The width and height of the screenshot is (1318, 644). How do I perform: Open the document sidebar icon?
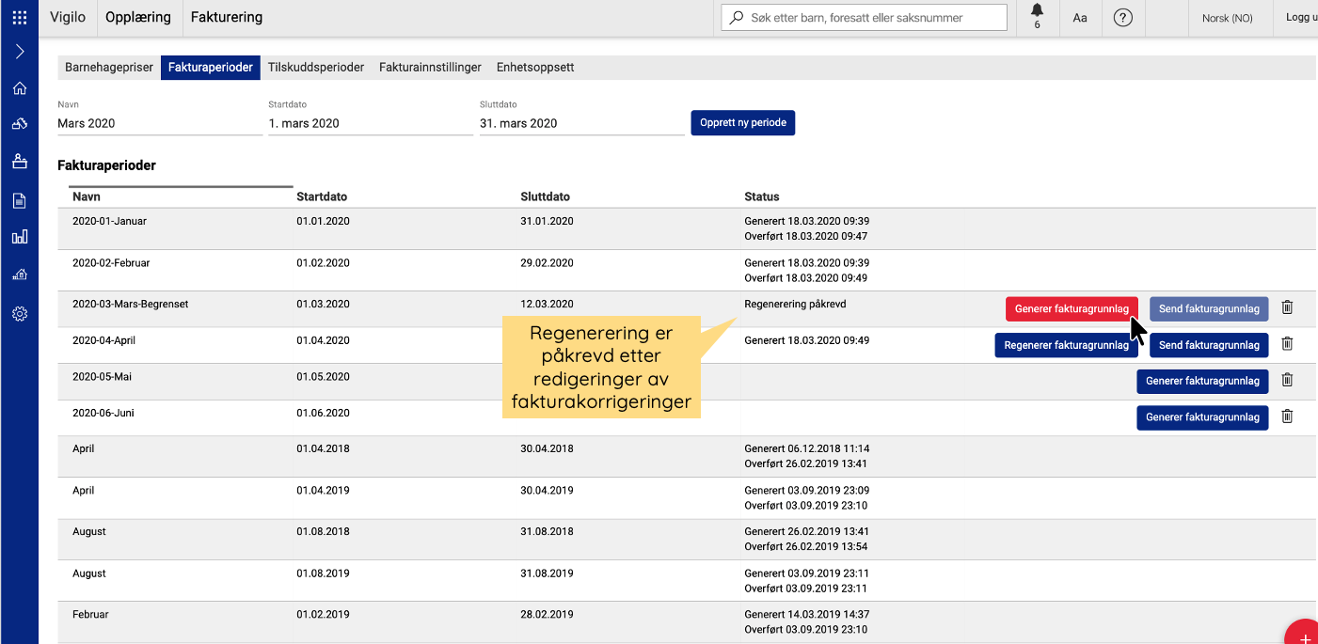19,200
